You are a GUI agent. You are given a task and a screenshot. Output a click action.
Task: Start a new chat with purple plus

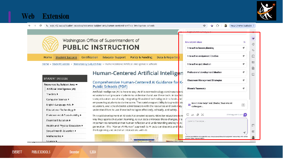point(245,114)
